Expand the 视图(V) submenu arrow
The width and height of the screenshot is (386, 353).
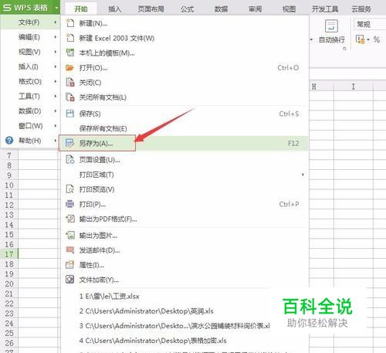[x=55, y=52]
